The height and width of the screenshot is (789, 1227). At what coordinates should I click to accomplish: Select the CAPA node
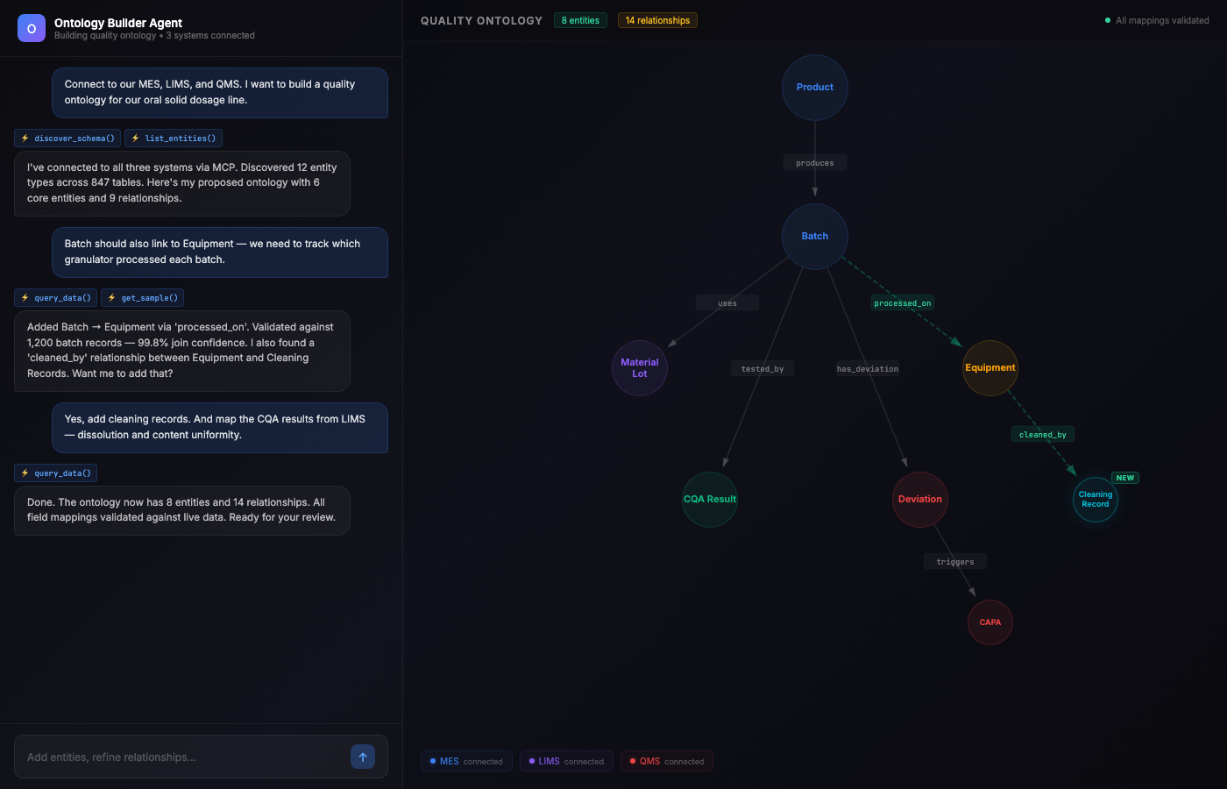[990, 622]
